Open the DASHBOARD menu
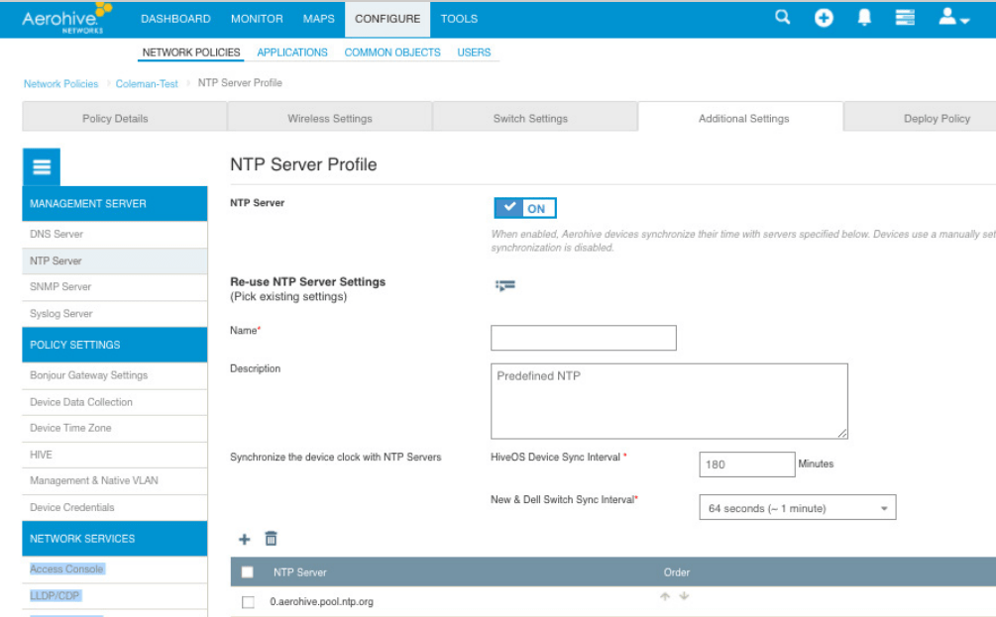Screen dimensions: 996x617 (176, 19)
